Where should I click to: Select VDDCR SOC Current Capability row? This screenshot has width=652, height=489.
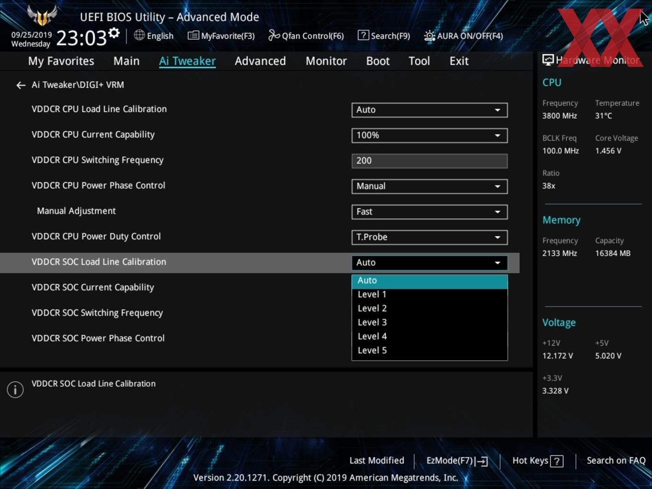[93, 288]
